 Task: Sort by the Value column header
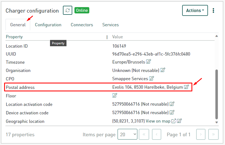coord(117,37)
